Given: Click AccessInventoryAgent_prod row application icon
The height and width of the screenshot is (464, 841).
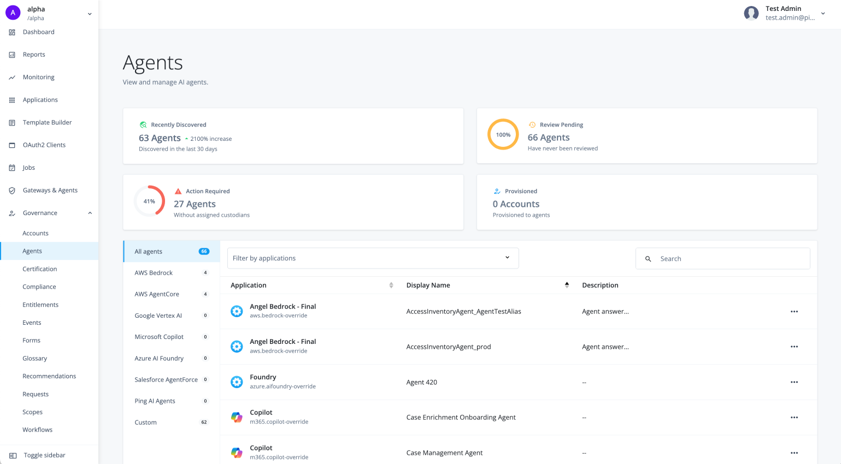Looking at the screenshot, I should pyautogui.click(x=237, y=347).
